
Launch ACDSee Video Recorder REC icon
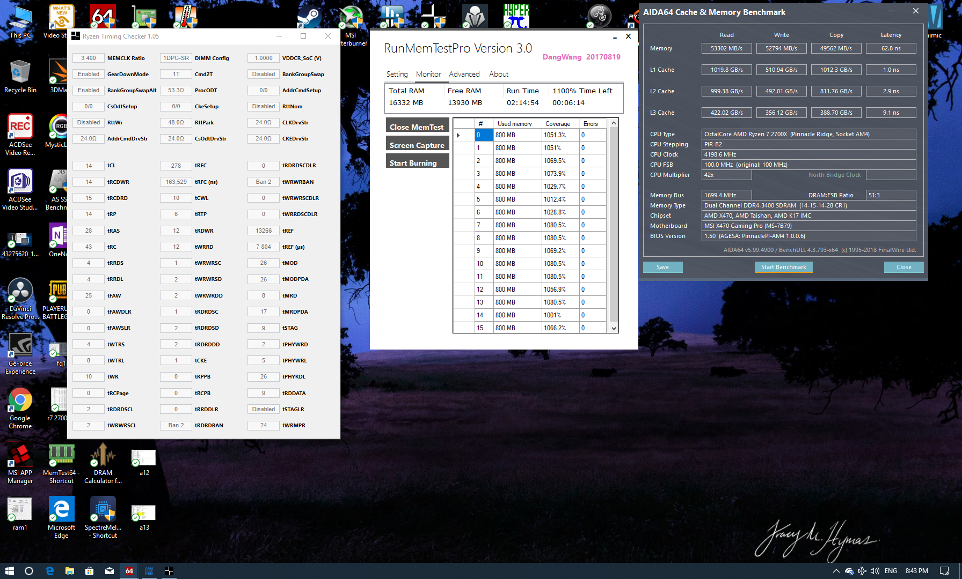coord(20,134)
